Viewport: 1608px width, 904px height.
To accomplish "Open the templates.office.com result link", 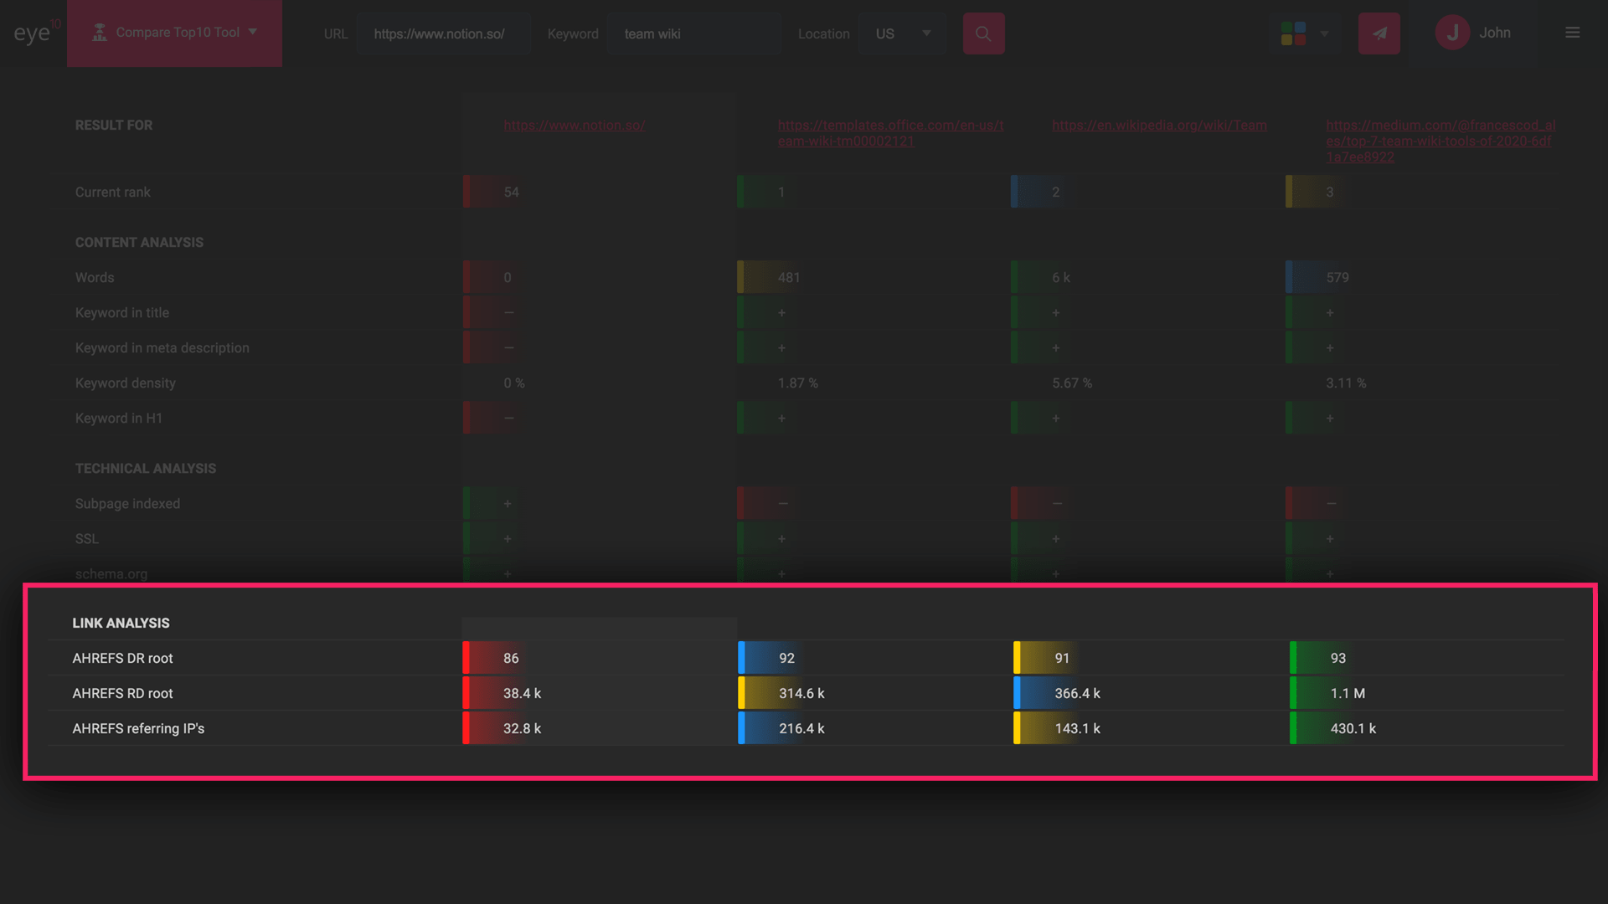I will (890, 133).
